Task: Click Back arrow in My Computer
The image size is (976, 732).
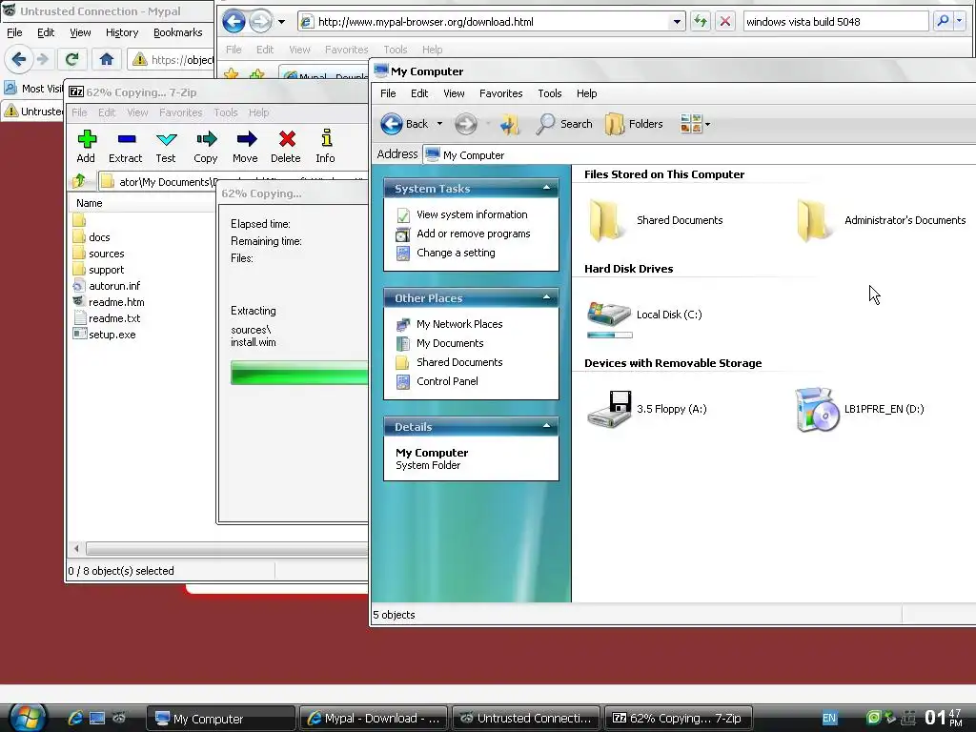Action: pyautogui.click(x=392, y=124)
